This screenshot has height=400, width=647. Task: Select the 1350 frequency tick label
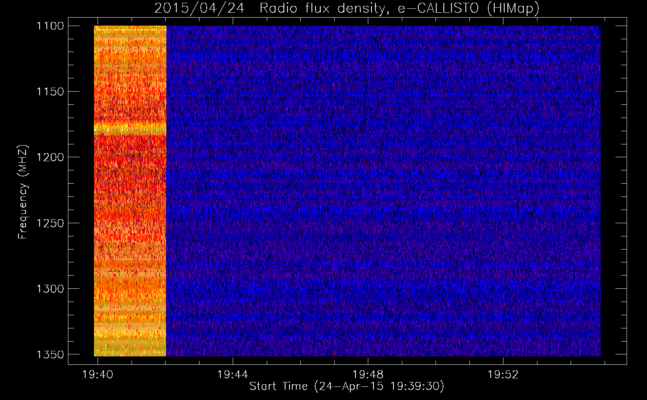tap(50, 354)
